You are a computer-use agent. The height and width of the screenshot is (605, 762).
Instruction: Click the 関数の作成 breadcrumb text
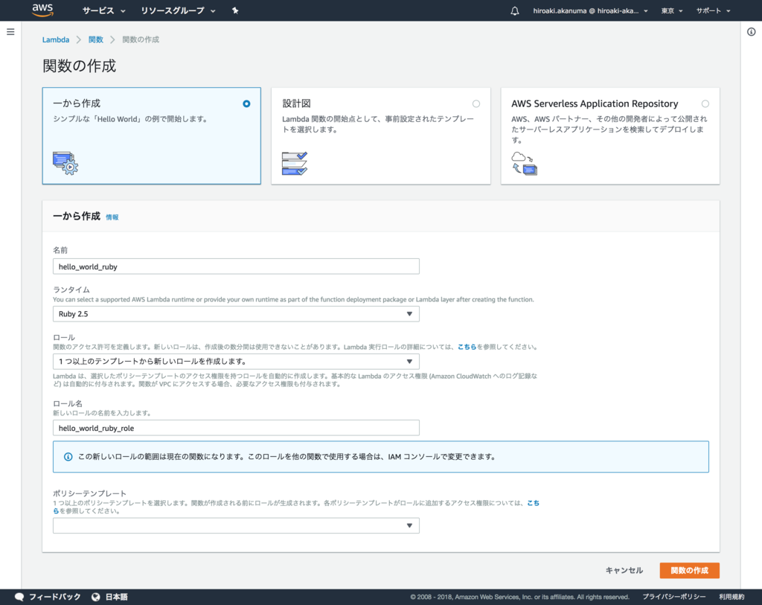pos(141,39)
